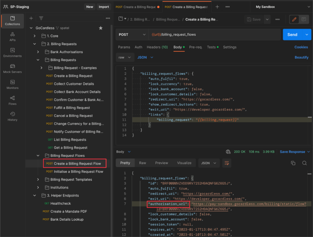Open the Collections sidebar panel
313x237 pixels.
pyautogui.click(x=12, y=21)
